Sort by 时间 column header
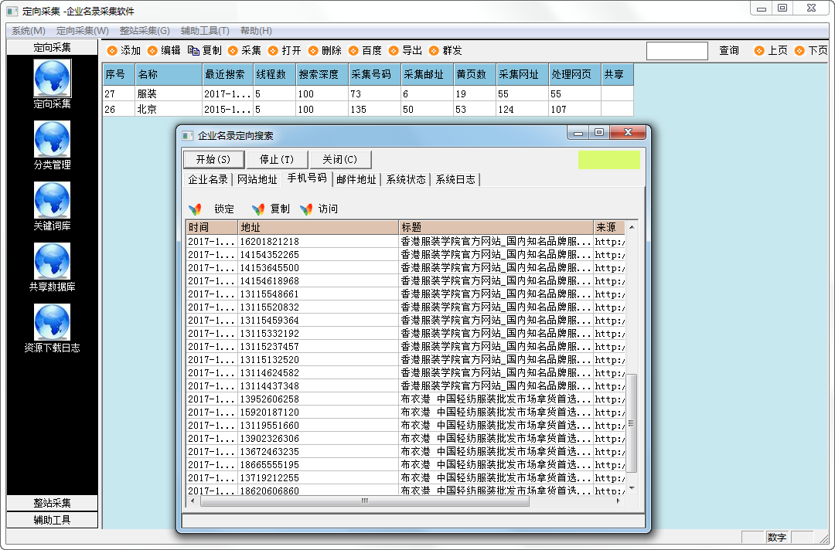 pyautogui.click(x=211, y=227)
